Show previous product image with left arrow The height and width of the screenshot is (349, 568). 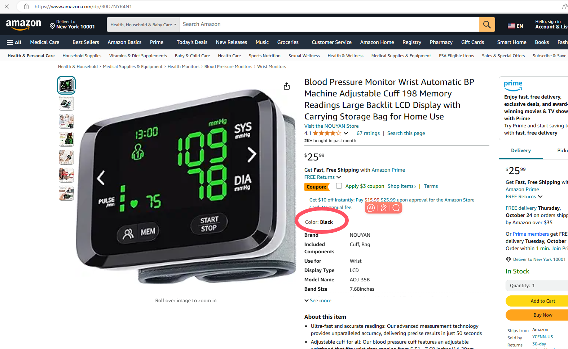pos(101,178)
